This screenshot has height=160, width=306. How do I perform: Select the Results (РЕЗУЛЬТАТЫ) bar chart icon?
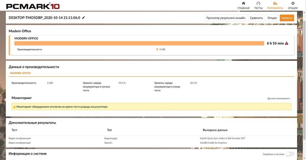click(275, 3)
